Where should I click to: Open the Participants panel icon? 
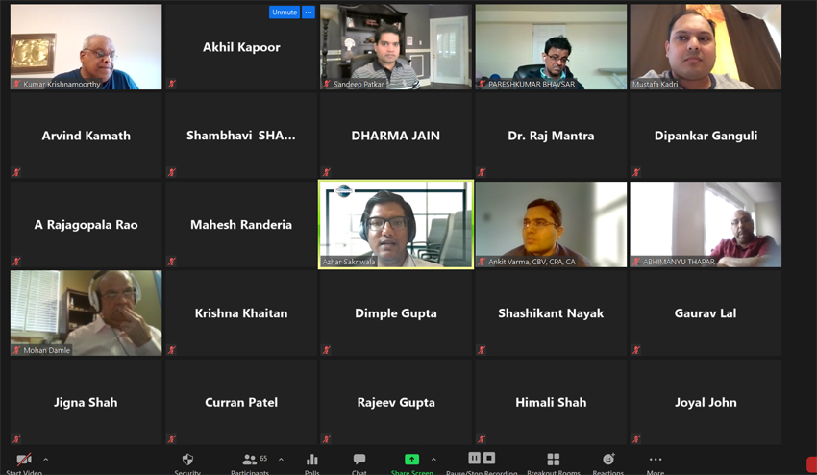click(x=250, y=460)
